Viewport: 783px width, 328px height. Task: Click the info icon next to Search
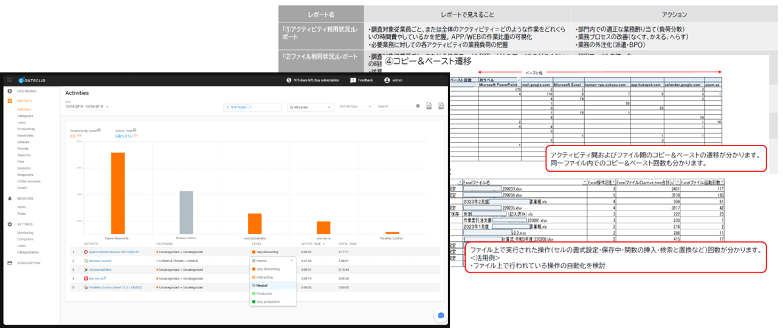[x=418, y=106]
